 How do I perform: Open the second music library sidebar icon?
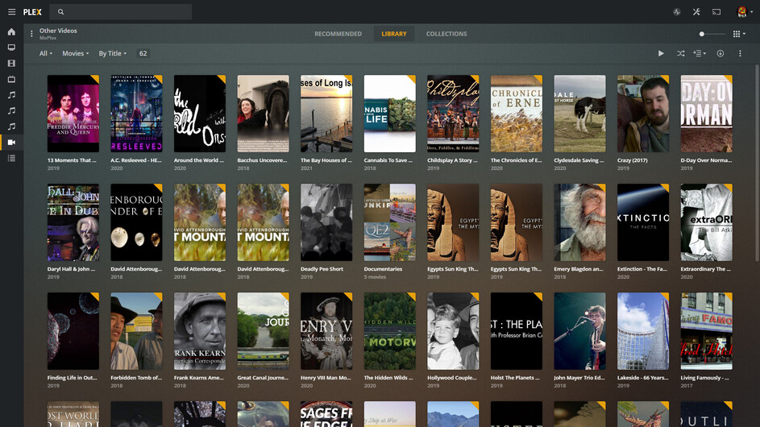(x=11, y=110)
